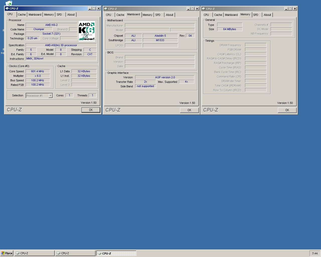Select About tab in the Mainboard window
Screen dimensions: 321x257
point(170,15)
